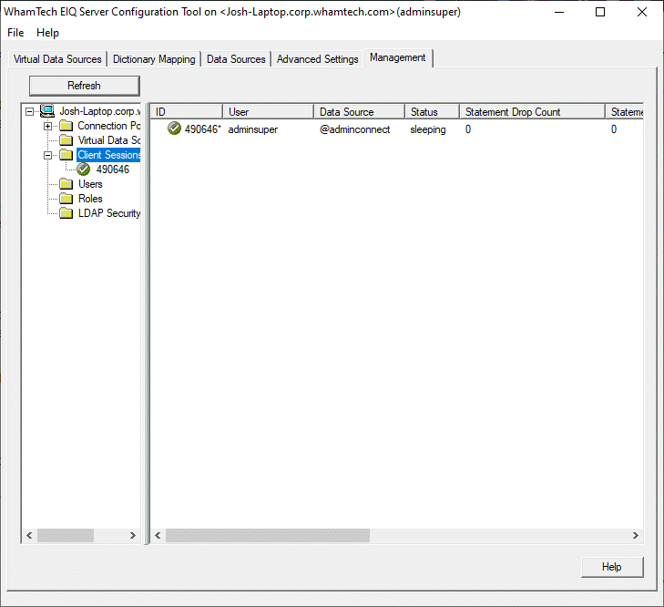Select session 490646 in the tree

[x=113, y=170]
